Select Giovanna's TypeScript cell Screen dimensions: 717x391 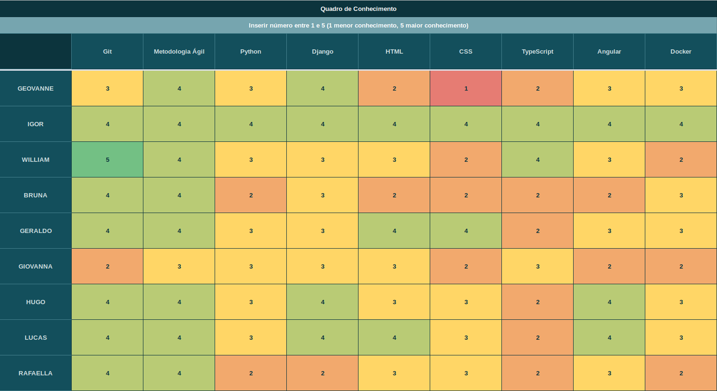coord(538,266)
